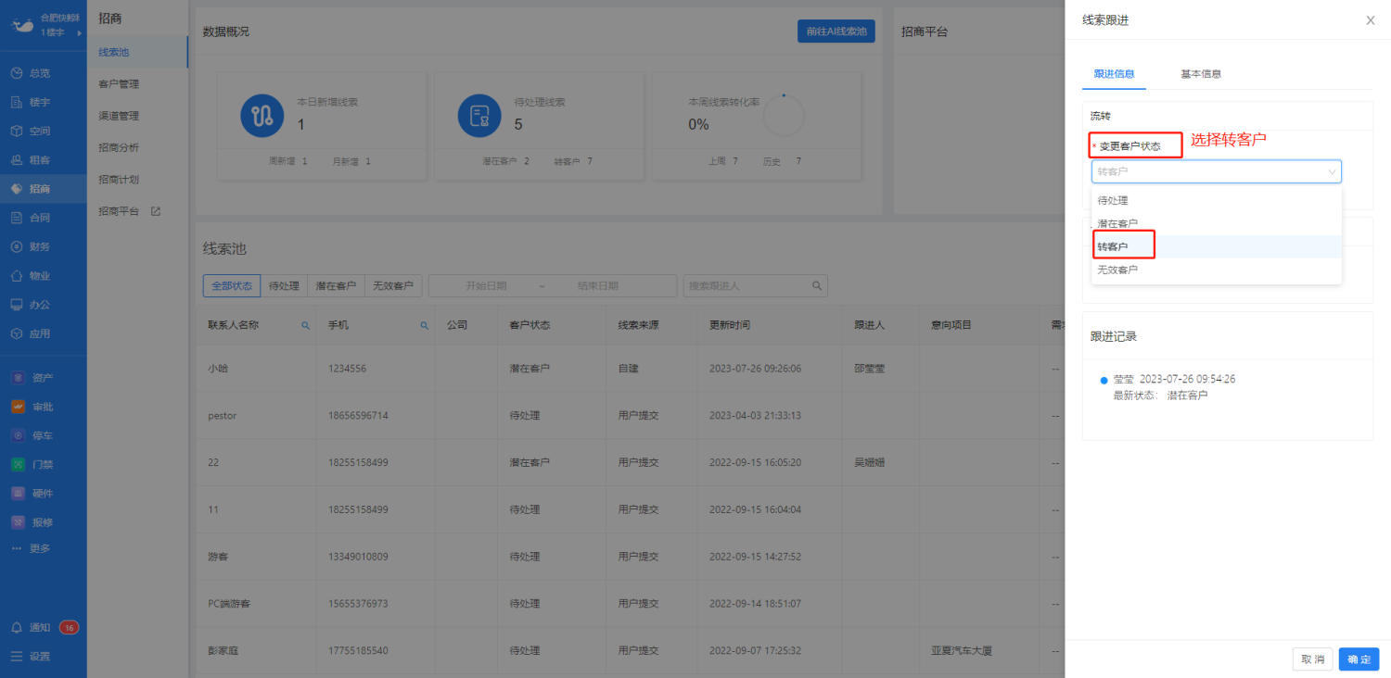
Task: Choose 无效客户 in the status dropdown list
Action: [1216, 270]
